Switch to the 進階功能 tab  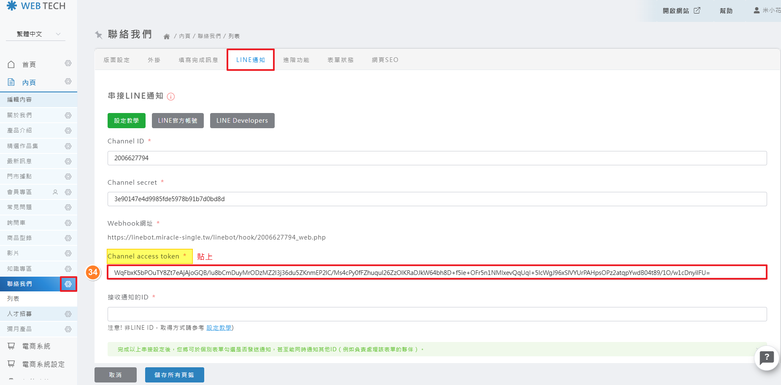pos(296,60)
